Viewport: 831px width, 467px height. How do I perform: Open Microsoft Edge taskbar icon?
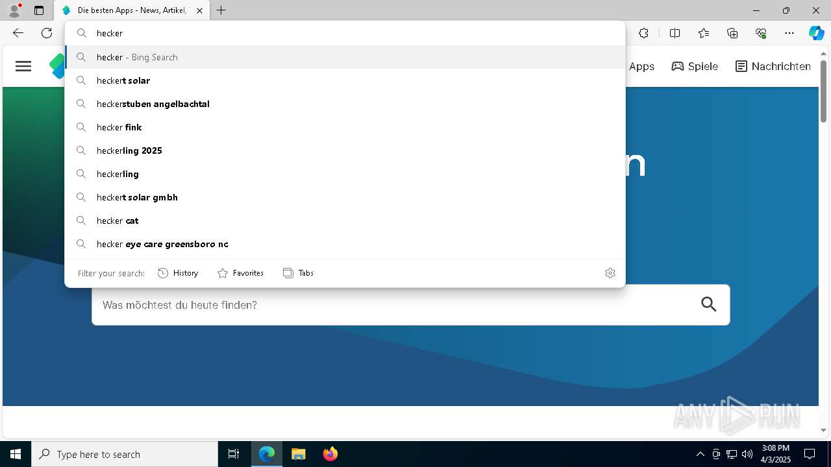(267, 454)
